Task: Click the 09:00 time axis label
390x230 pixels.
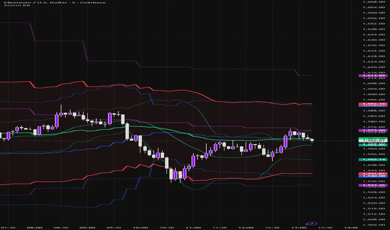Action: click(87, 227)
